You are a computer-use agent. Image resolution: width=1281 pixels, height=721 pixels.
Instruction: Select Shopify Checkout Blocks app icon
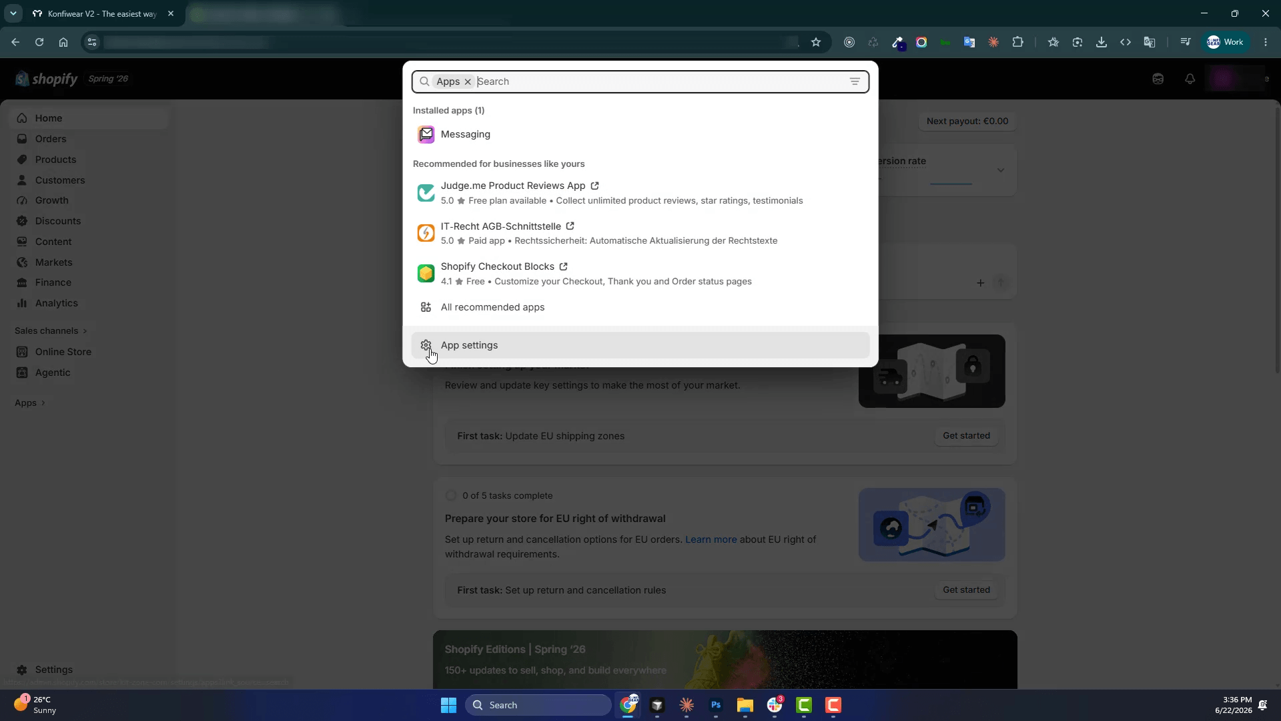[426, 274]
